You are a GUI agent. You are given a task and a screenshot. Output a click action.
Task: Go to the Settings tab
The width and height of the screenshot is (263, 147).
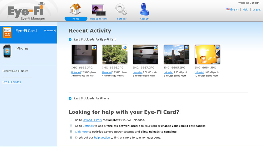[x=122, y=19]
